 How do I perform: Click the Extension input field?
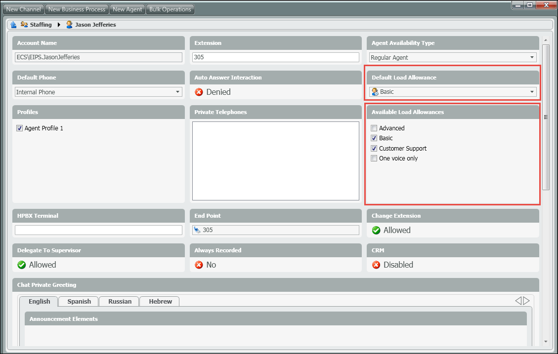(x=275, y=57)
